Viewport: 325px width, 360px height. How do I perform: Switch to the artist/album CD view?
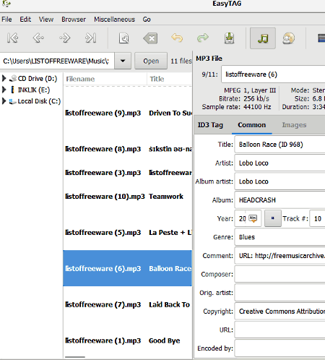[288, 38]
